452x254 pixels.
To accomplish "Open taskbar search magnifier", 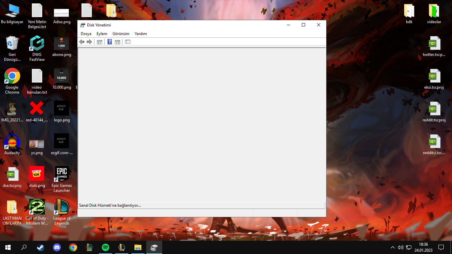I will pyautogui.click(x=24, y=247).
